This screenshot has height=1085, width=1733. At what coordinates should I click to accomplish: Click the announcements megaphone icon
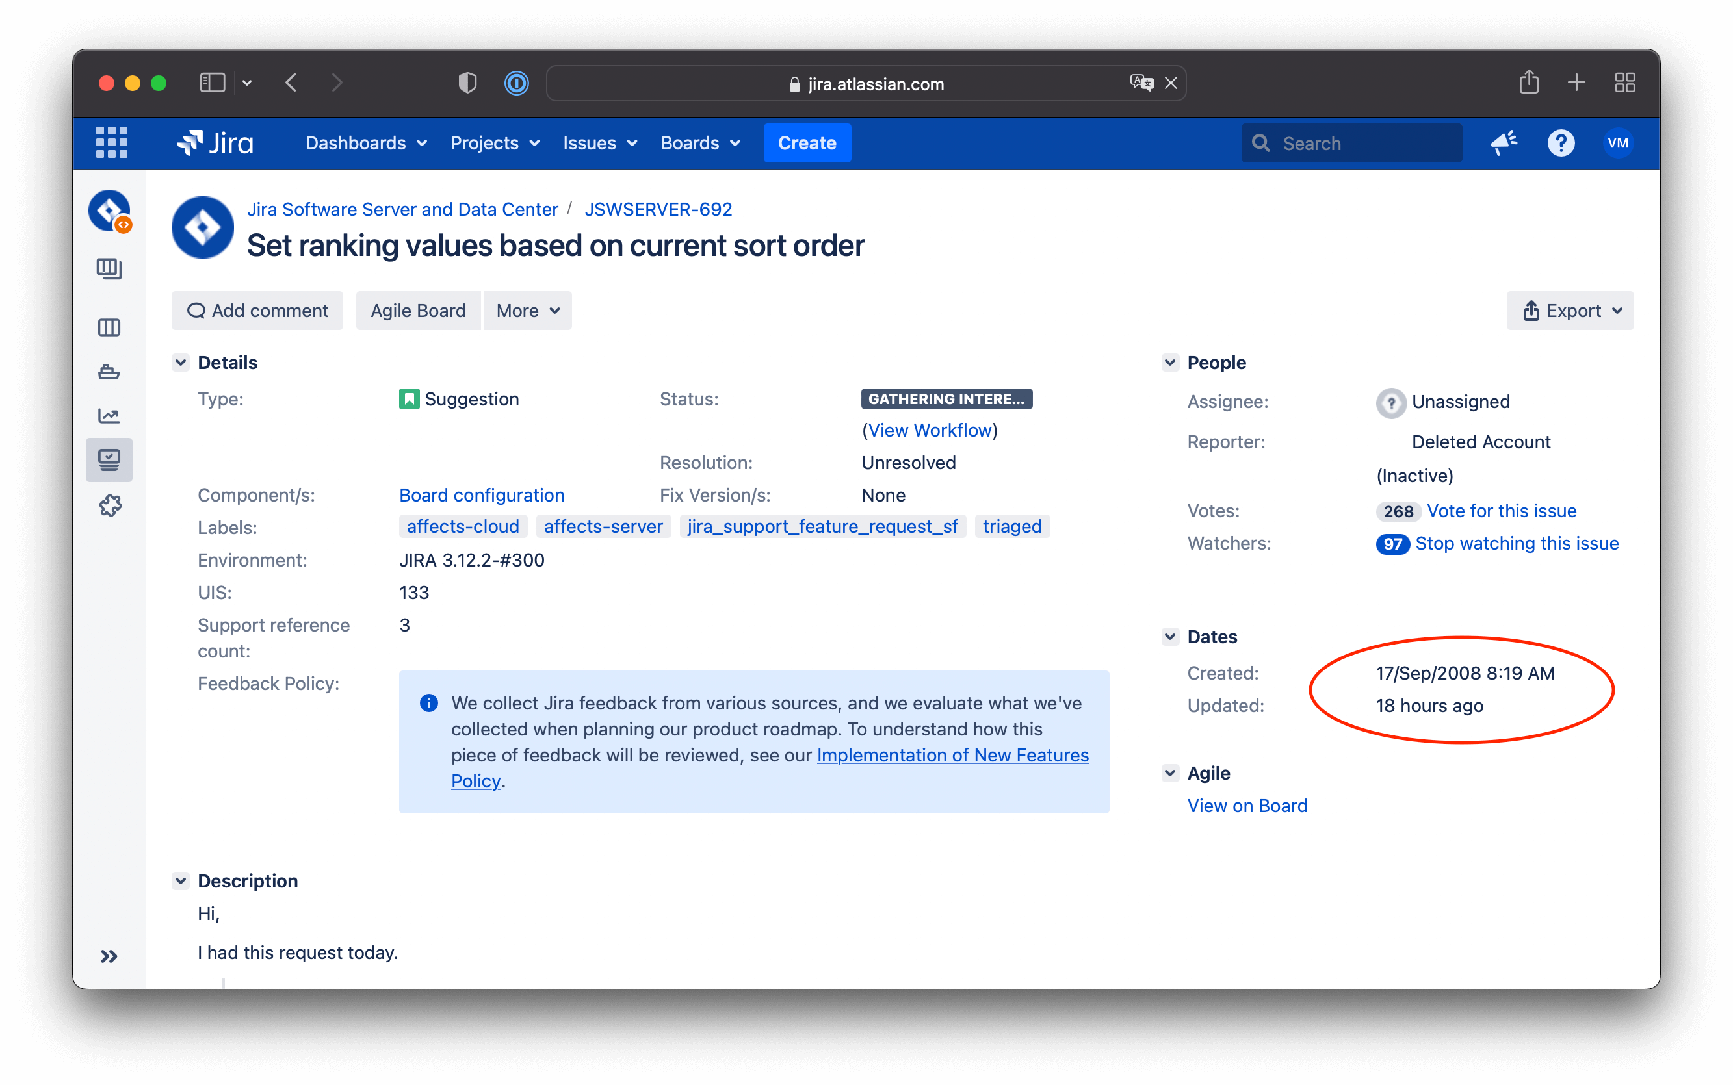(x=1504, y=143)
